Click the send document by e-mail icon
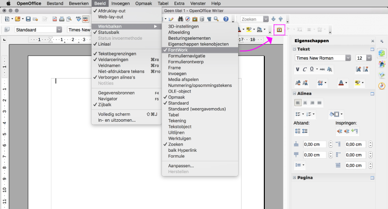Viewport: 388px width, 209px height. point(35,19)
